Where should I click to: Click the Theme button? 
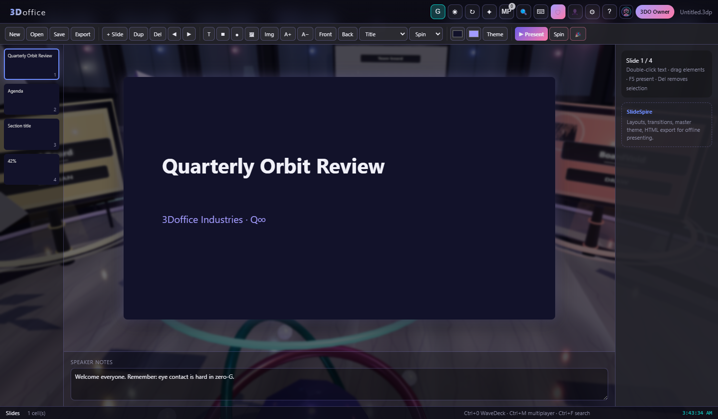(x=495, y=34)
